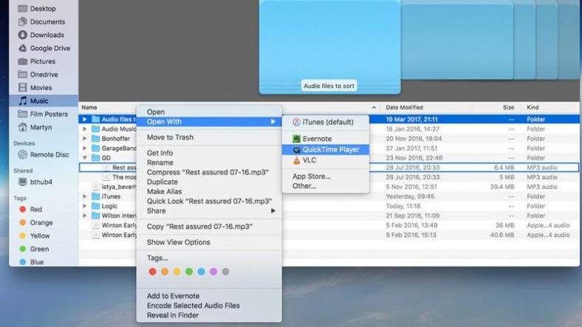Open the Share submenu arrow
The height and width of the screenshot is (327, 582).
coord(273,210)
